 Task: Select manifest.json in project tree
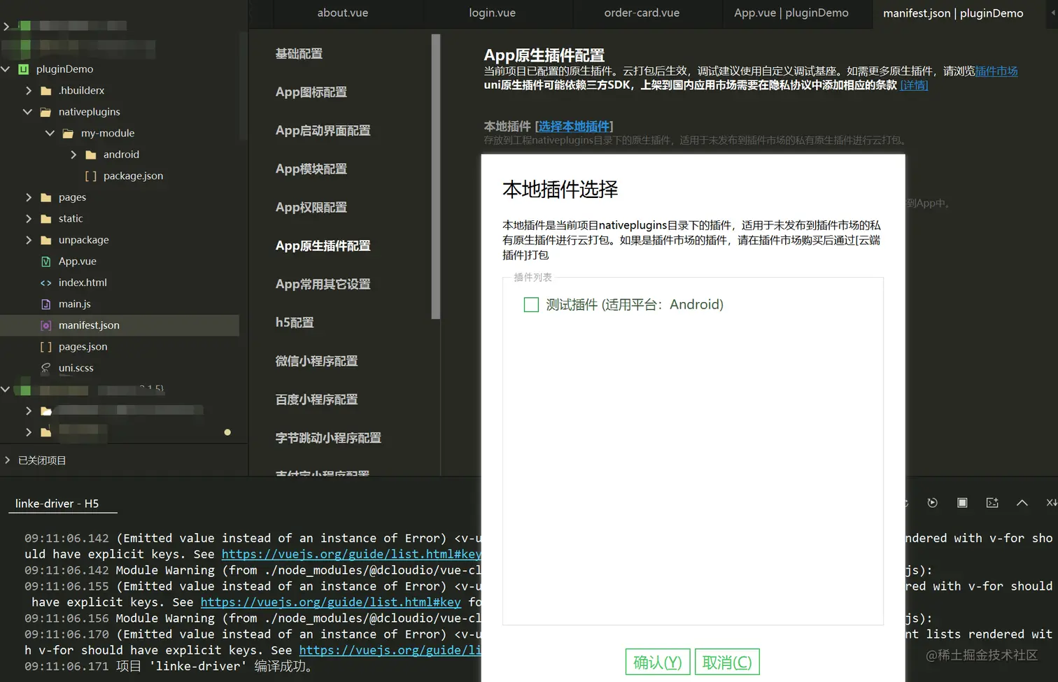click(x=120, y=325)
